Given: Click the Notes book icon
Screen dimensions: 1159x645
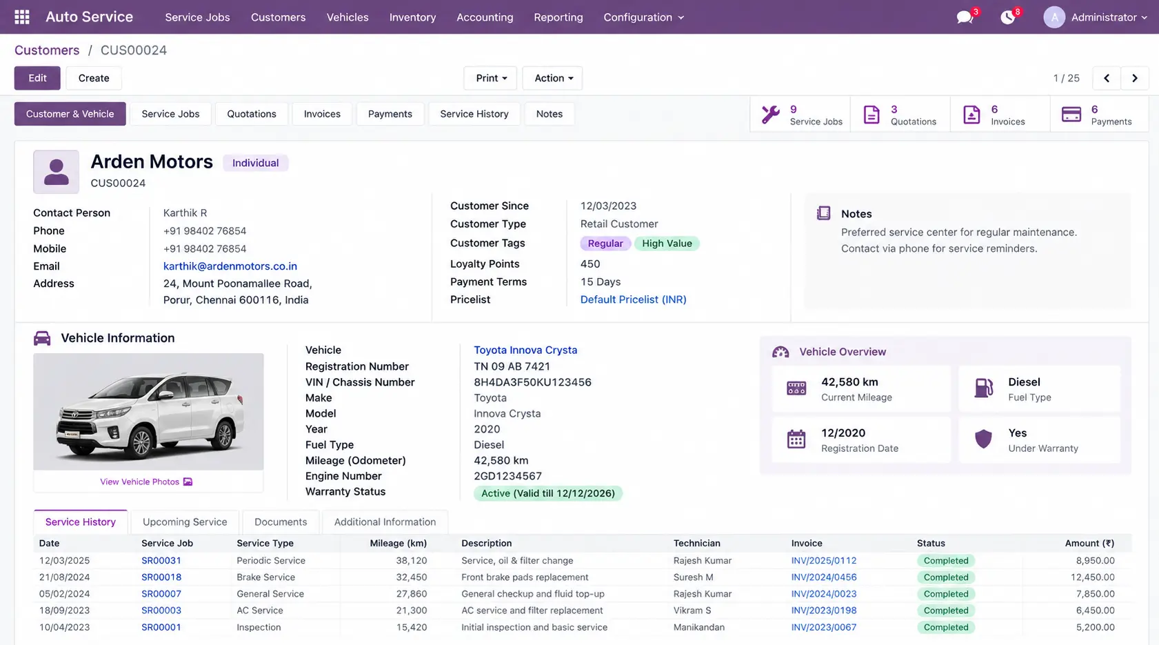Looking at the screenshot, I should pyautogui.click(x=823, y=213).
